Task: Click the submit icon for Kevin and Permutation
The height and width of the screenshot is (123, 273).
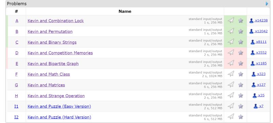Action: tap(231, 31)
